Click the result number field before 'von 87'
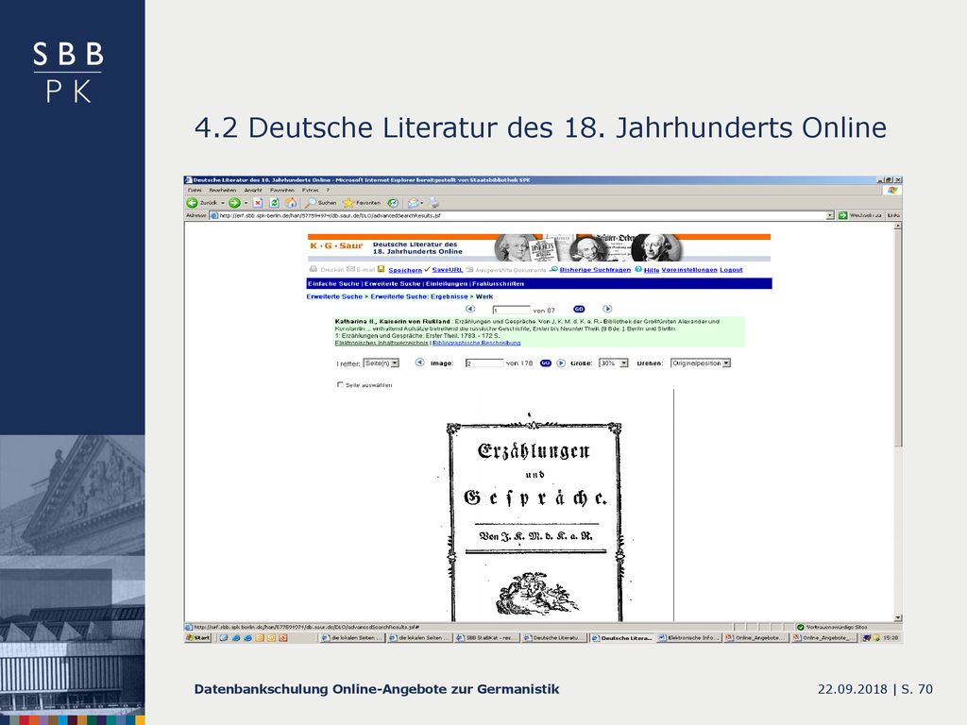Image resolution: width=967 pixels, height=725 pixels. 511,310
